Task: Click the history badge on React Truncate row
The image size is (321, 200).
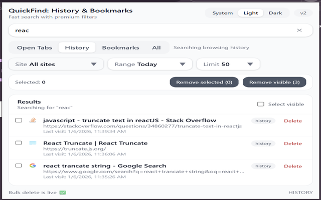Action: pyautogui.click(x=263, y=143)
